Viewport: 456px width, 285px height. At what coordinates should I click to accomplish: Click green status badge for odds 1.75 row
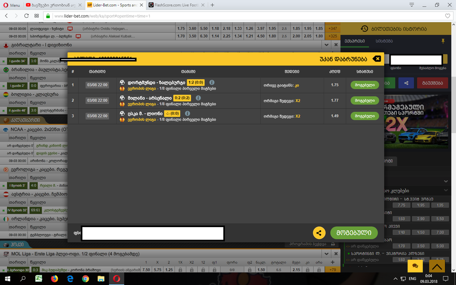tap(365, 85)
